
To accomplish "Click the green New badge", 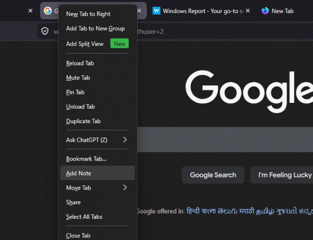I will point(120,43).
